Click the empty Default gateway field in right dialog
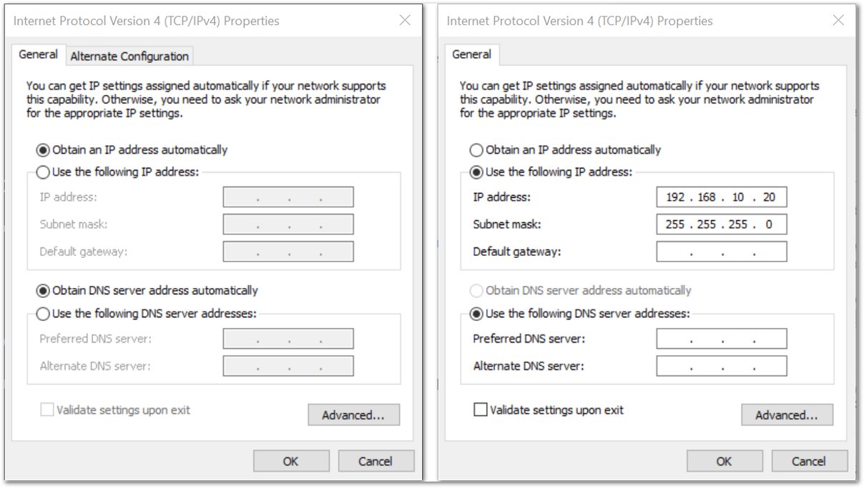 click(x=722, y=252)
